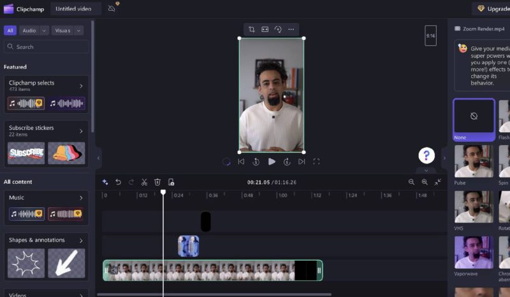
Task: Rewind 5 seconds
Action: pos(256,162)
